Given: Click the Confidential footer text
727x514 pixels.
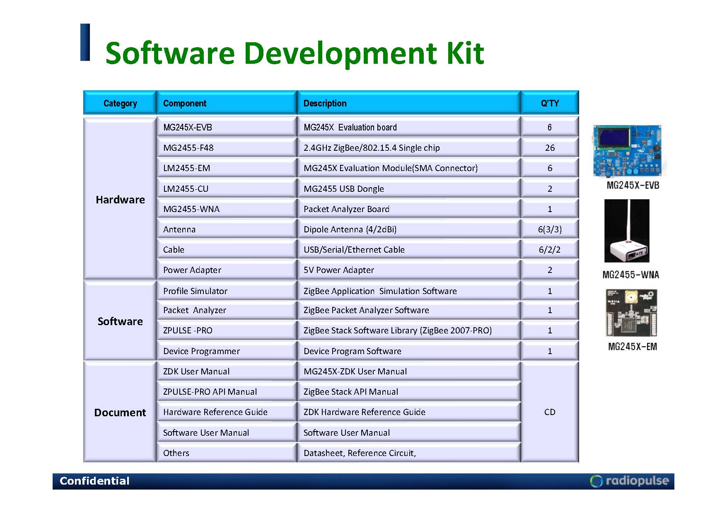Looking at the screenshot, I should coord(94,481).
